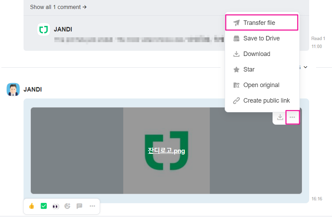Viewport: 332px width, 217px height.
Task: Click Show all 1 comment link
Action: point(58,7)
